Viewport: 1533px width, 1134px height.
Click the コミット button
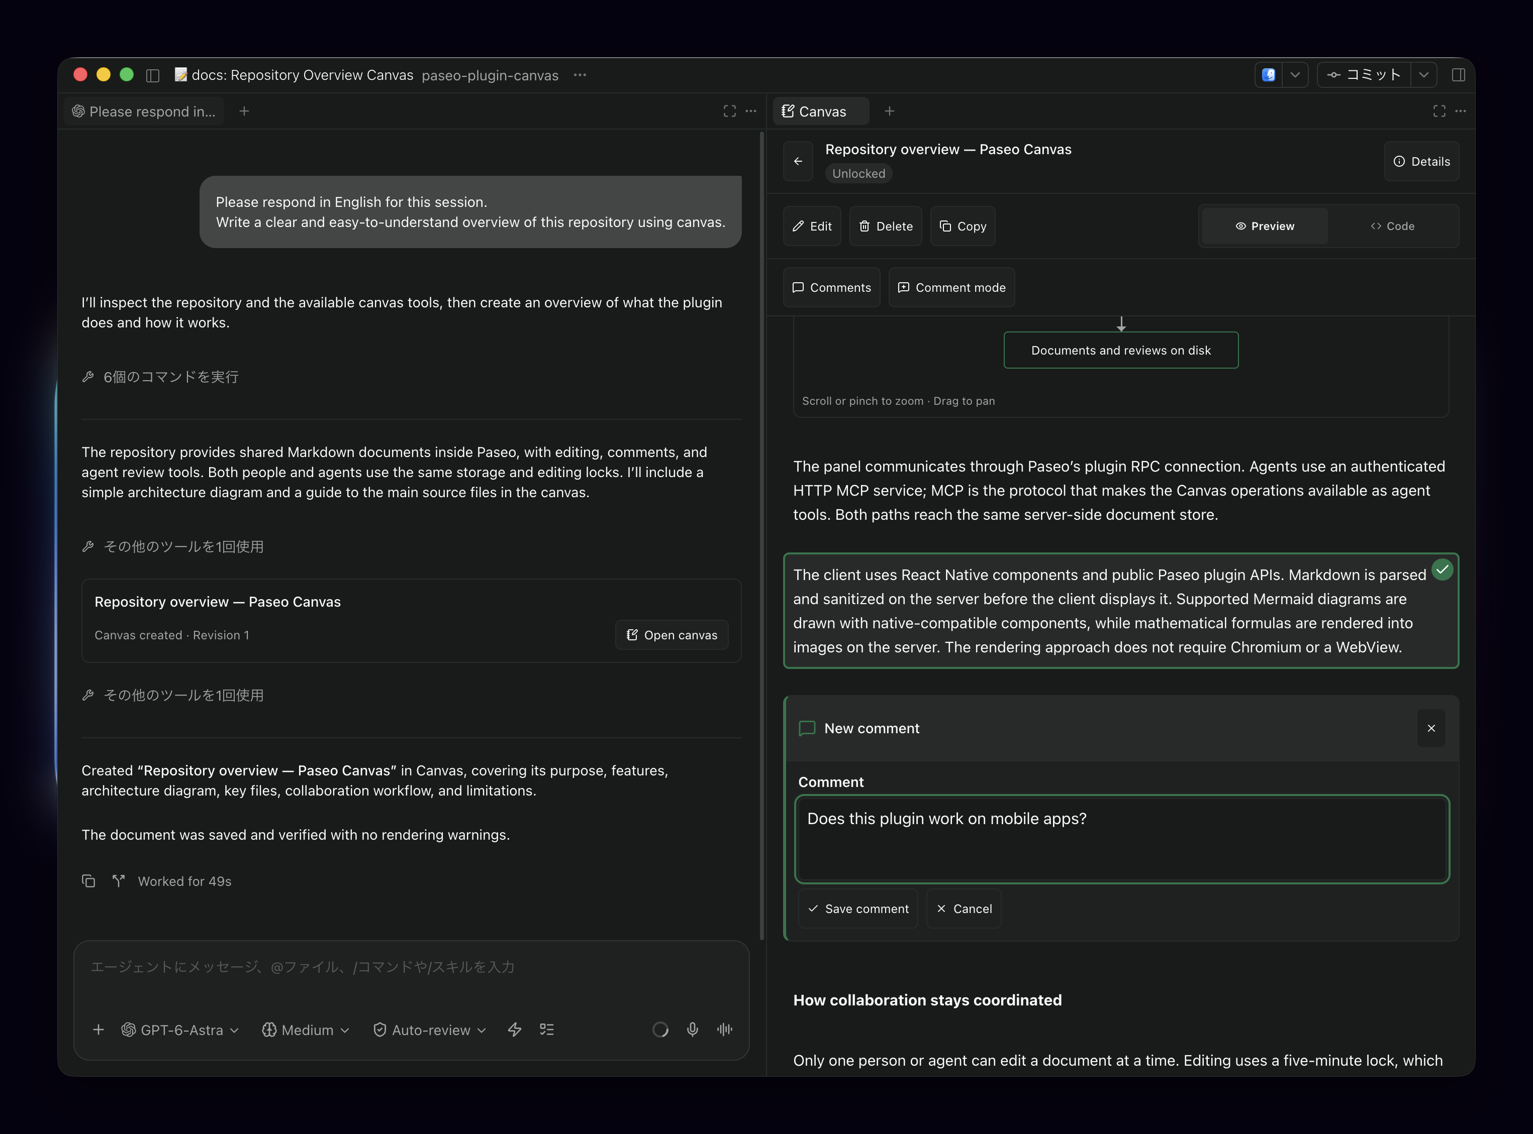tap(1364, 75)
